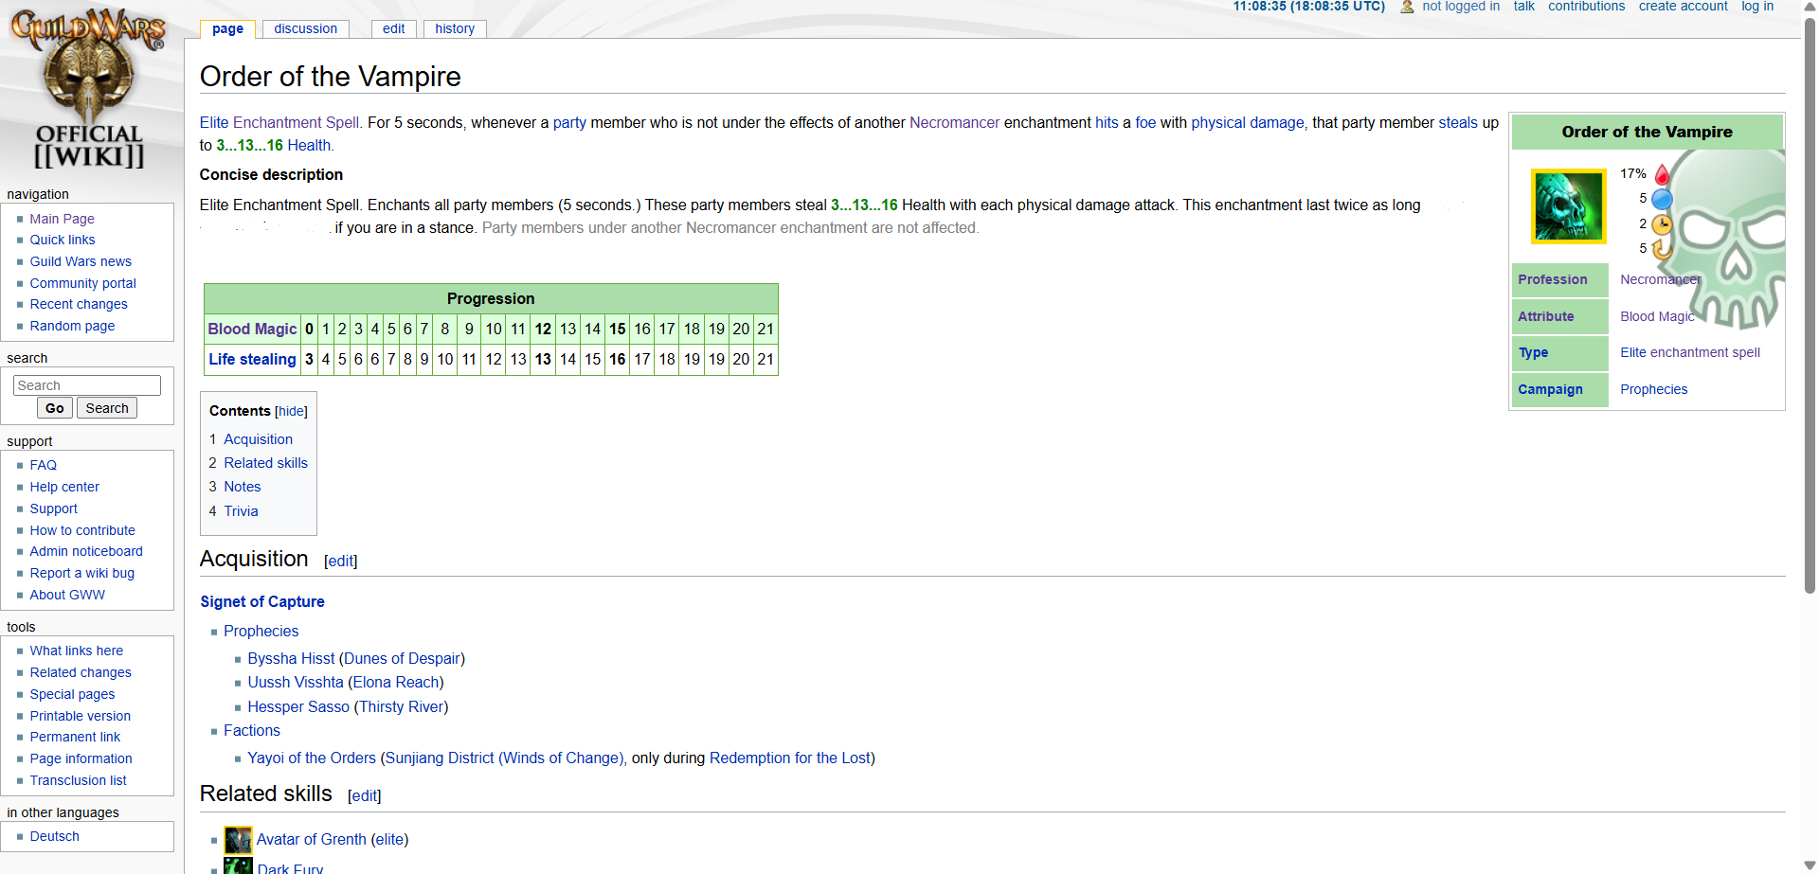The height and width of the screenshot is (874, 1819).
Task: Open Hessper Sasso link
Action: [298, 706]
